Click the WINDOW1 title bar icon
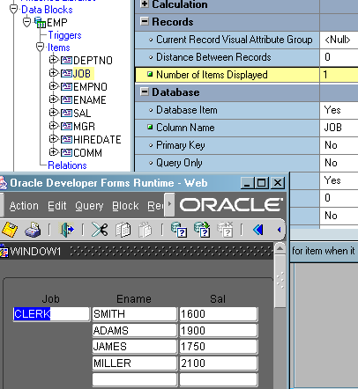This screenshot has width=358, height=389. tap(4, 251)
